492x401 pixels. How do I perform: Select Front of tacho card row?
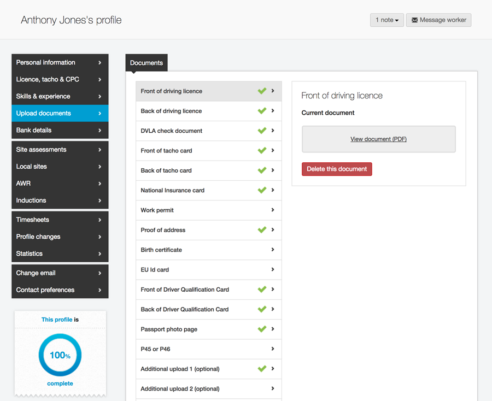click(x=209, y=151)
